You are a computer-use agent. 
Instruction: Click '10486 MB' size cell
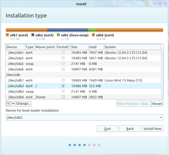(x=79, y=86)
